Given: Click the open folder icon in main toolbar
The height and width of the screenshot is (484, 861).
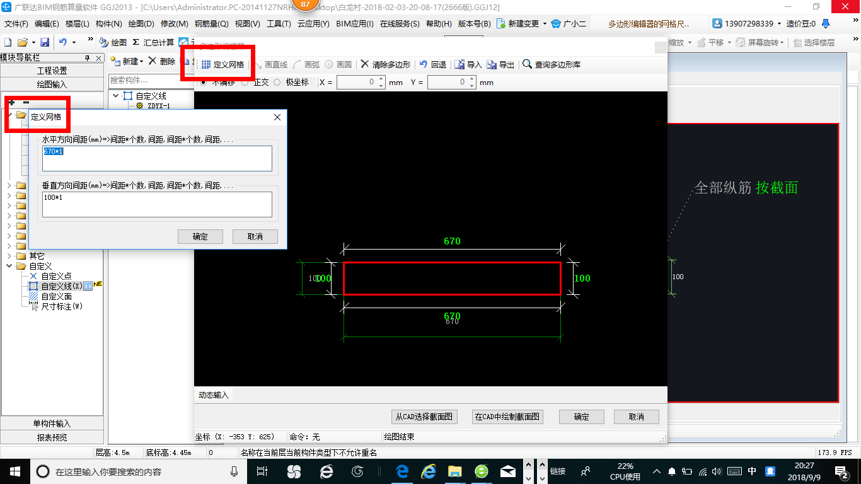Looking at the screenshot, I should pyautogui.click(x=22, y=42).
